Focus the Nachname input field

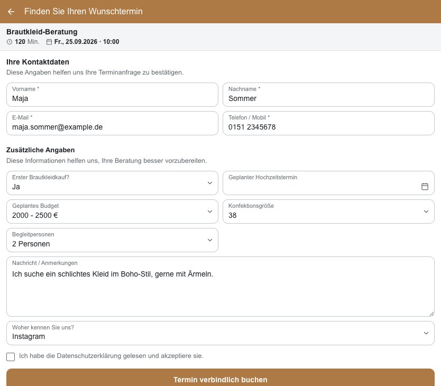click(328, 95)
